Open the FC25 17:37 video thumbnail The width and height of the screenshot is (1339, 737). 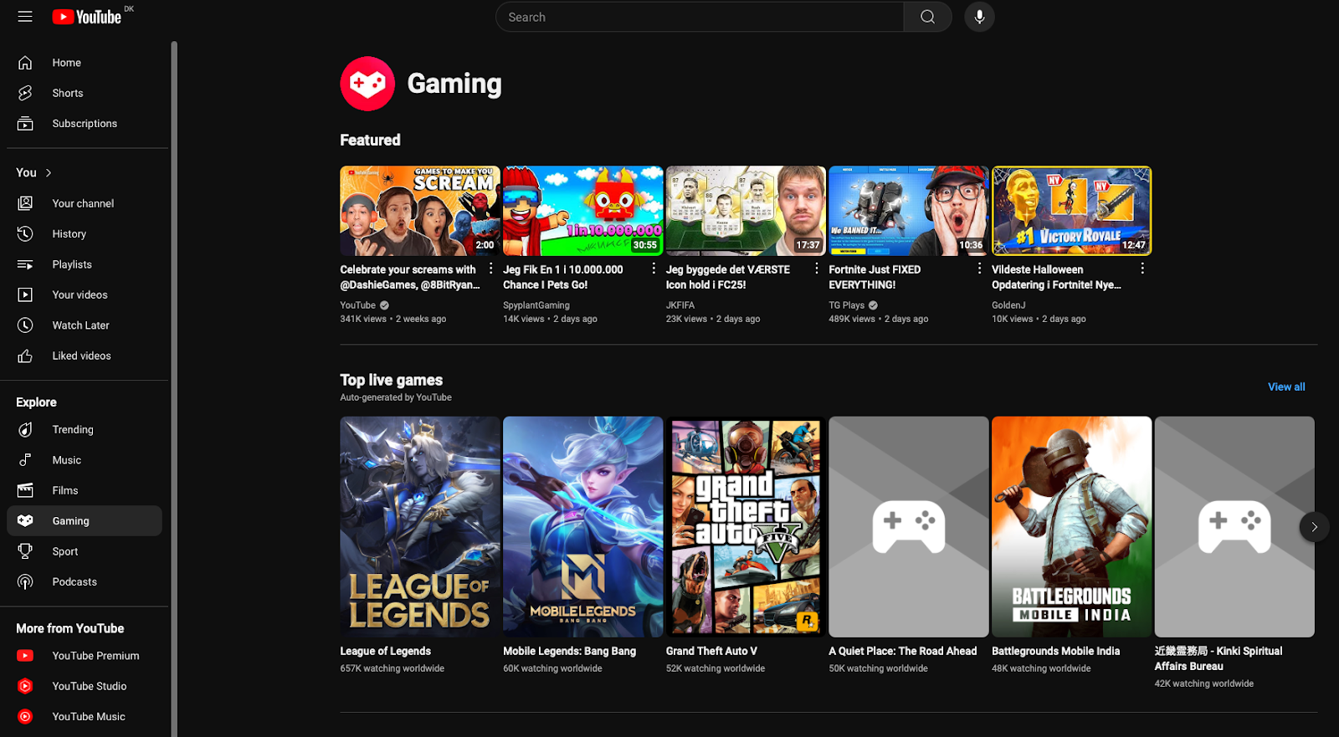click(x=746, y=211)
